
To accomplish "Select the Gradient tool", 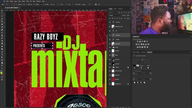I will click(x=2, y=43).
